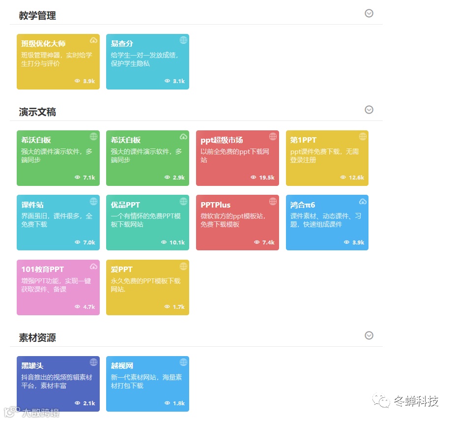This screenshot has width=453, height=421.
Task: Open the 第1PPT title link
Action: [x=303, y=140]
